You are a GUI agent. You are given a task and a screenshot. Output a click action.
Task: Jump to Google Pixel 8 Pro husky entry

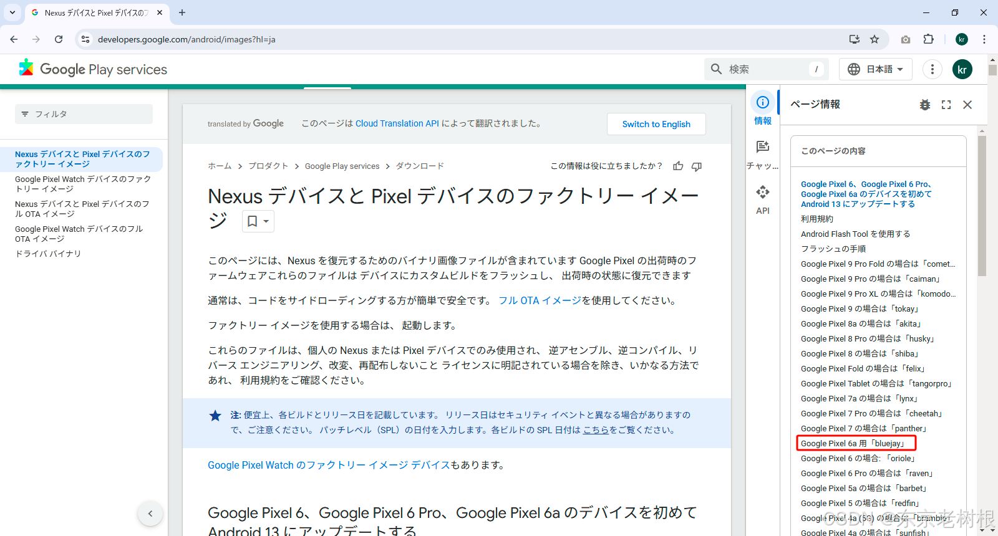point(868,338)
